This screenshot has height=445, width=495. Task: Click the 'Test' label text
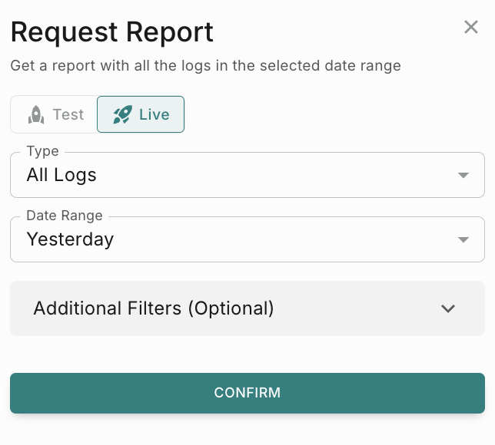point(68,115)
